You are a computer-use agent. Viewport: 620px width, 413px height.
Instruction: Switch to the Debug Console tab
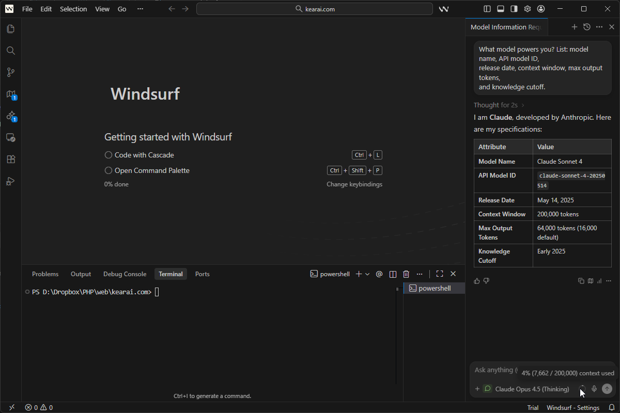point(125,274)
